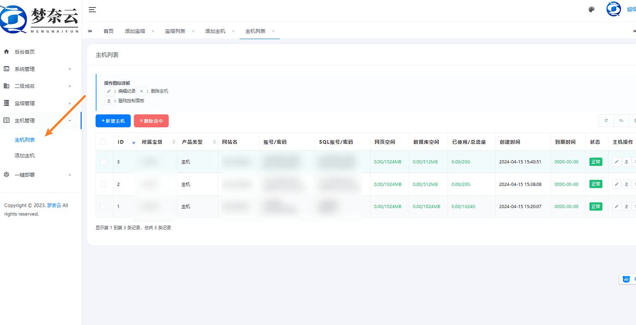
Task: Click the user avatar icon at top right
Action: point(613,9)
